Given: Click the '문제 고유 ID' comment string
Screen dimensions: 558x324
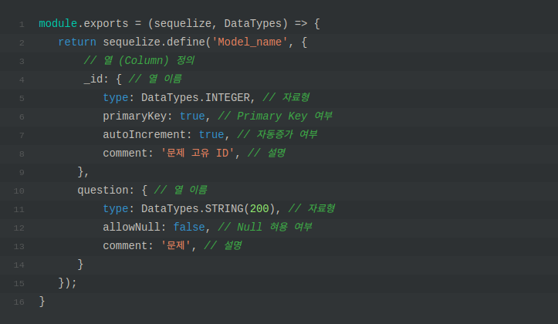Looking at the screenshot, I should pos(198,154).
